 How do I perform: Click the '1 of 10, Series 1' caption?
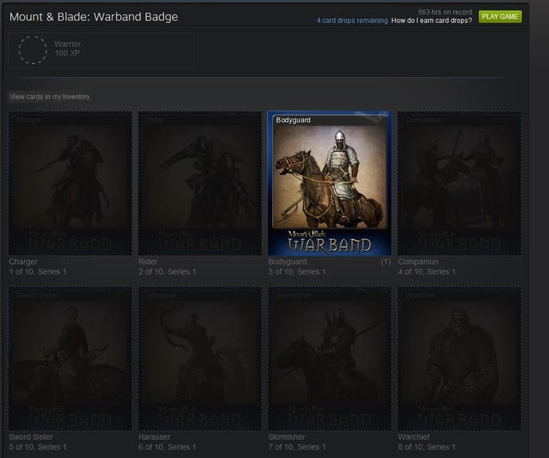coord(37,271)
